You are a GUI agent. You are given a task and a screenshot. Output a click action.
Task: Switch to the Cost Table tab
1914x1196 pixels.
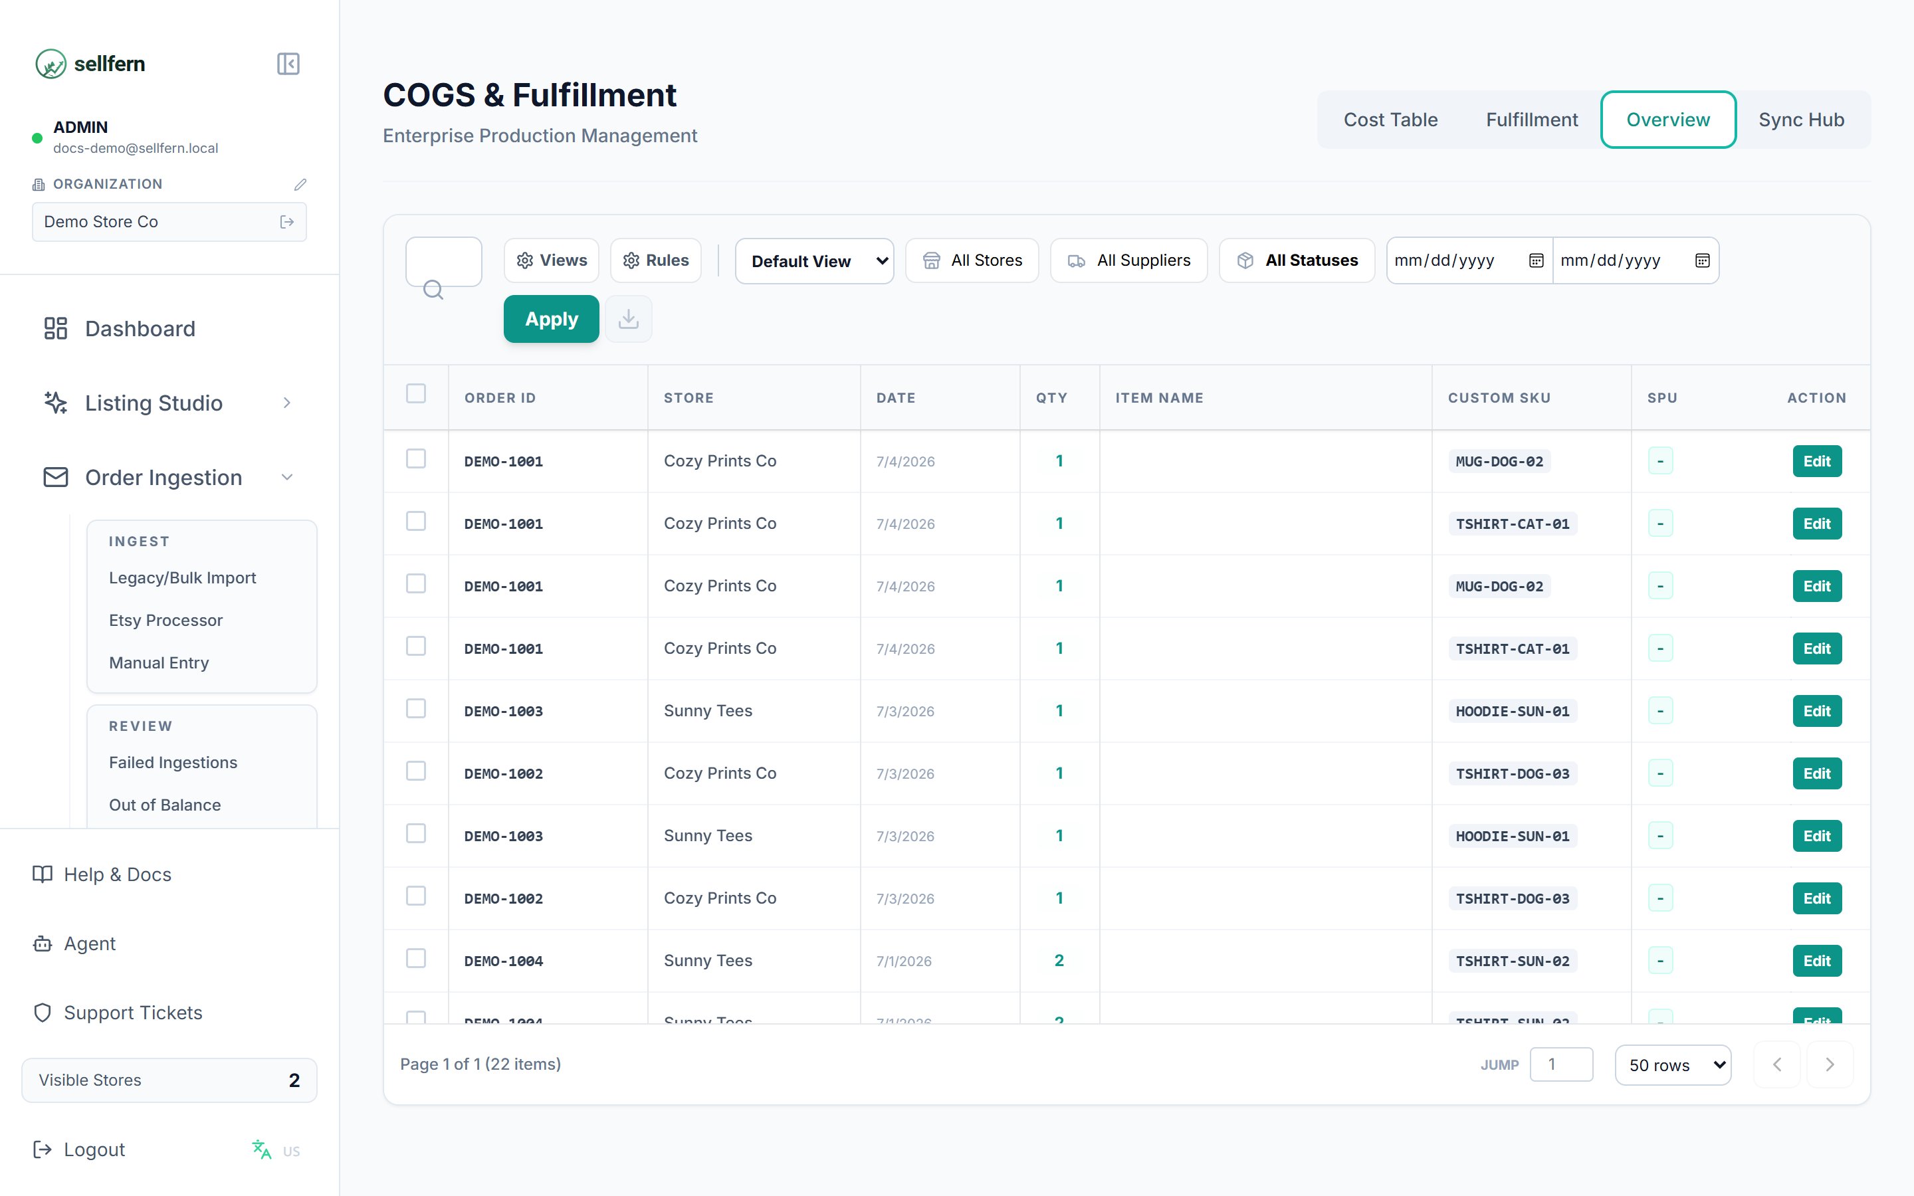tap(1390, 120)
